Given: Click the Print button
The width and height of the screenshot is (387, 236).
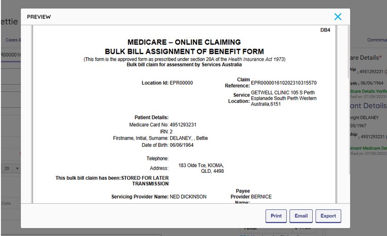Looking at the screenshot, I should [x=276, y=216].
